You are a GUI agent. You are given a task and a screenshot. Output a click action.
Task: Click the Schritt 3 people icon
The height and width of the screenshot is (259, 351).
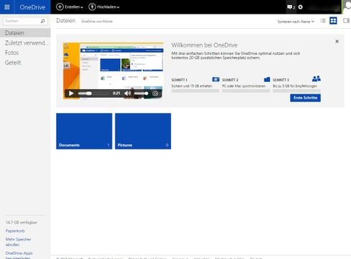(317, 78)
